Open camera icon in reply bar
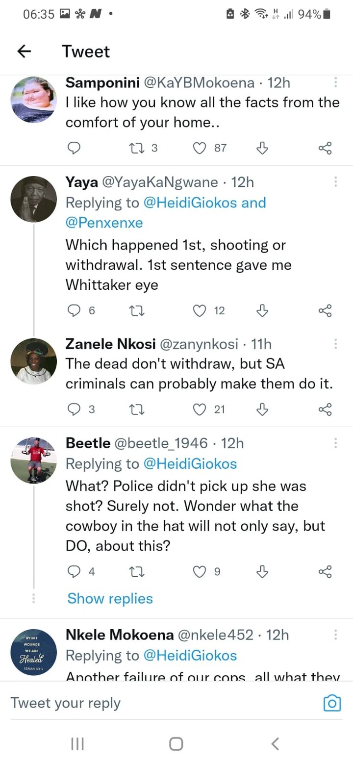 click(x=332, y=703)
